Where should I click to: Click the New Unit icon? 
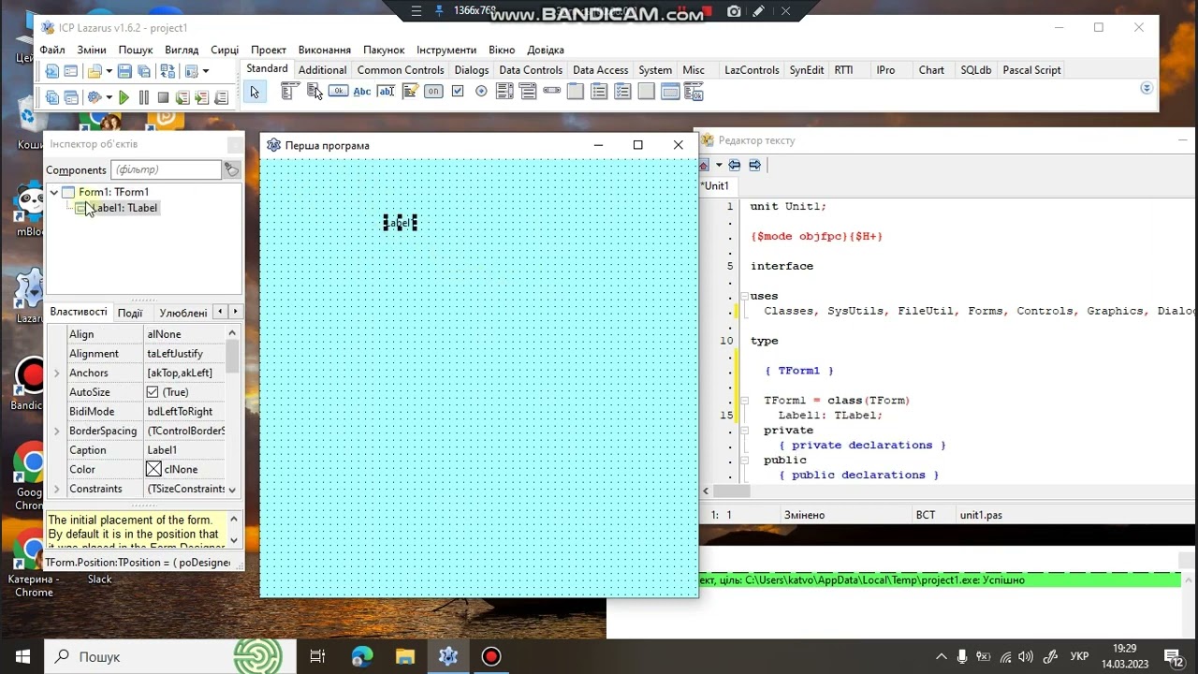click(x=52, y=71)
